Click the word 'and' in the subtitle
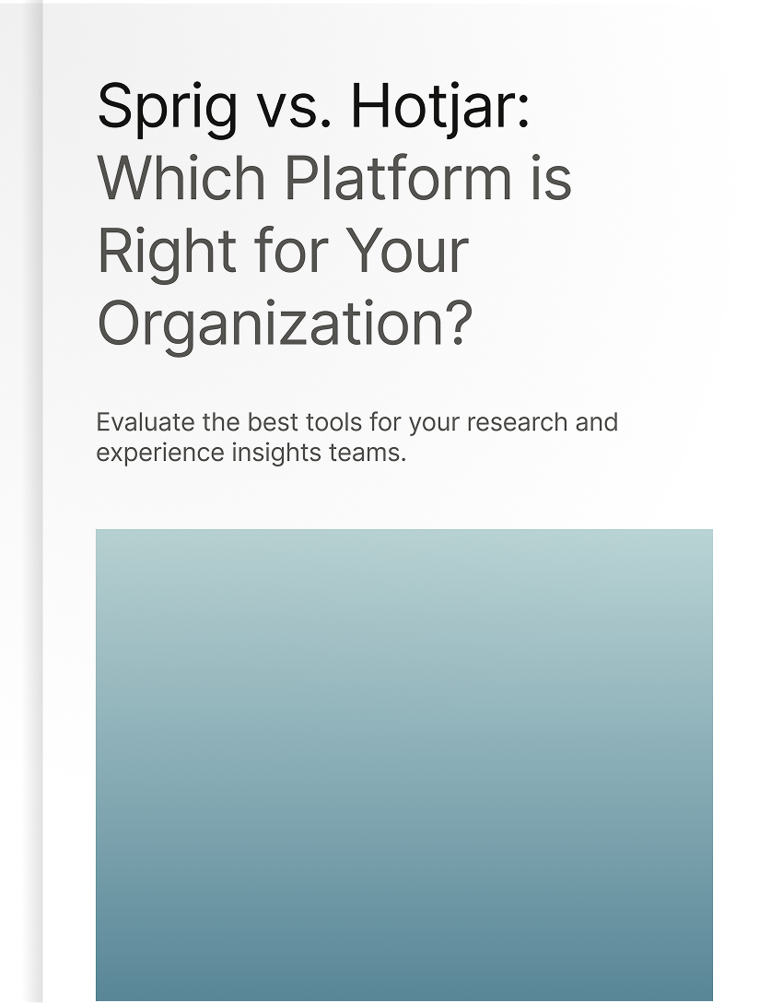The image size is (771, 1003). coord(597,422)
